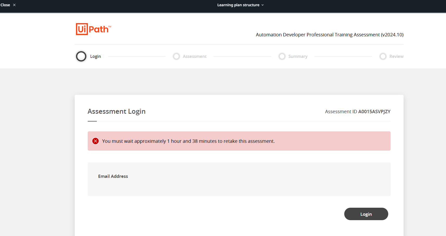Click the red error icon in alert

coord(95,141)
